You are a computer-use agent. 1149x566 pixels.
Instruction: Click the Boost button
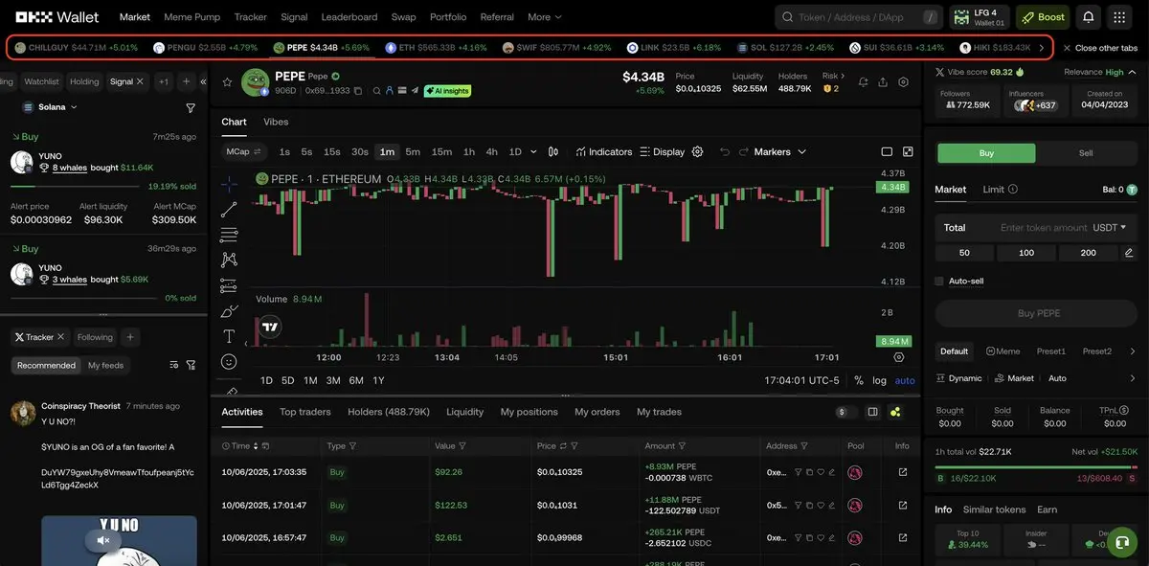click(1043, 17)
